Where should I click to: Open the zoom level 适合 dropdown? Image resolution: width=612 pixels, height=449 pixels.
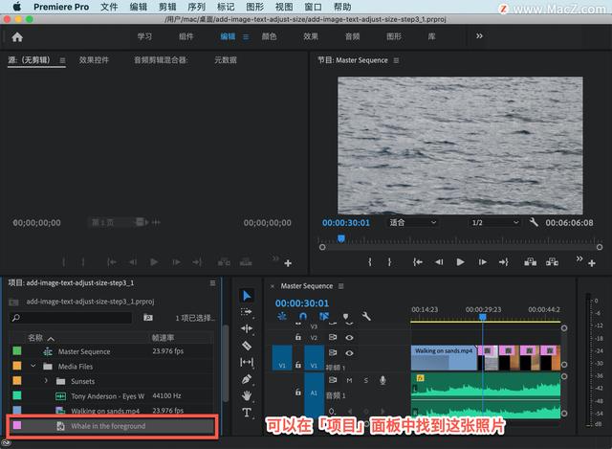(x=412, y=223)
